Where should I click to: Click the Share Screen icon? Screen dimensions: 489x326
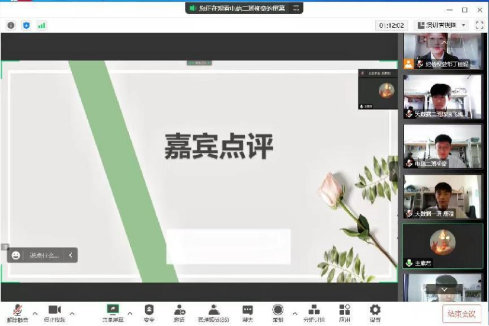pos(113,312)
